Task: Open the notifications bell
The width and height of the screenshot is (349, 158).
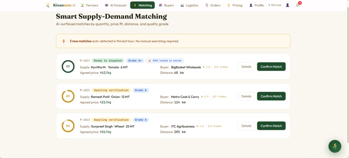Action: tap(298, 5)
